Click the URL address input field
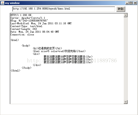 [64, 9]
